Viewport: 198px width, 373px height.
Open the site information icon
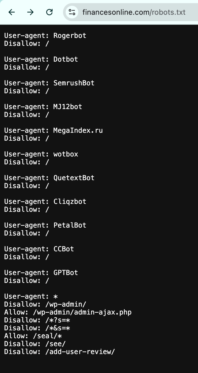point(72,12)
